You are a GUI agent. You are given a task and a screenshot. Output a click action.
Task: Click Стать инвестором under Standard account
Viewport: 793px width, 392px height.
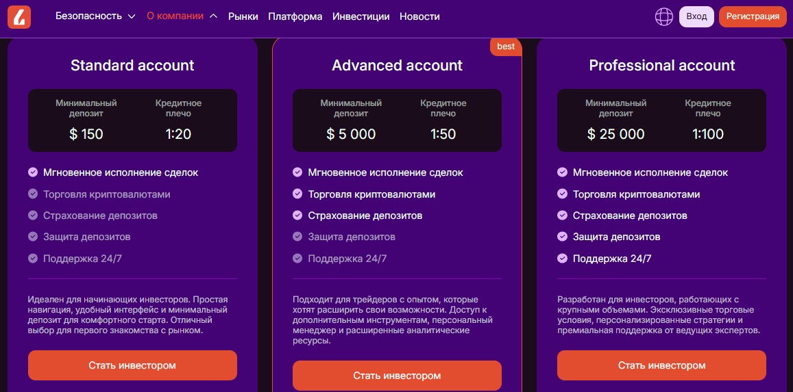(132, 365)
